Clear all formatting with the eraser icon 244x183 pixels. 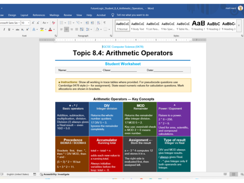click(54, 23)
